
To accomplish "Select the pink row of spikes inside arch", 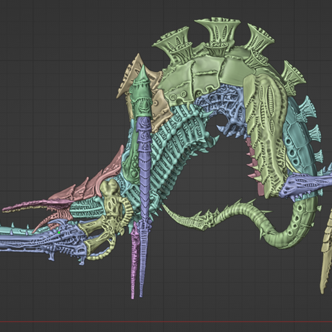I will click(255, 167).
